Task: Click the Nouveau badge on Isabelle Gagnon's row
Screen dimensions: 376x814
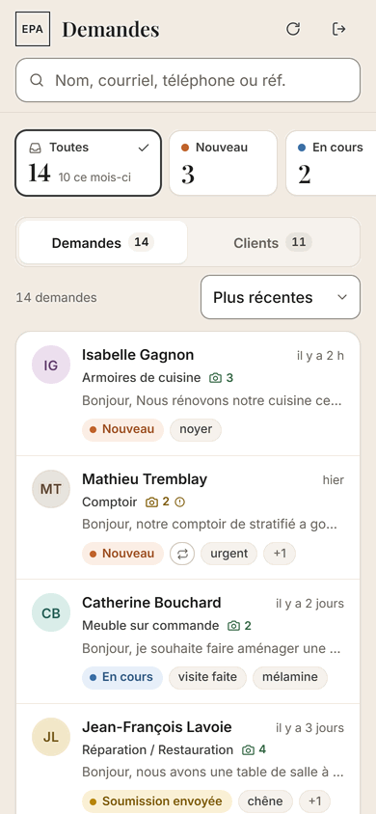Action: pyautogui.click(x=122, y=429)
